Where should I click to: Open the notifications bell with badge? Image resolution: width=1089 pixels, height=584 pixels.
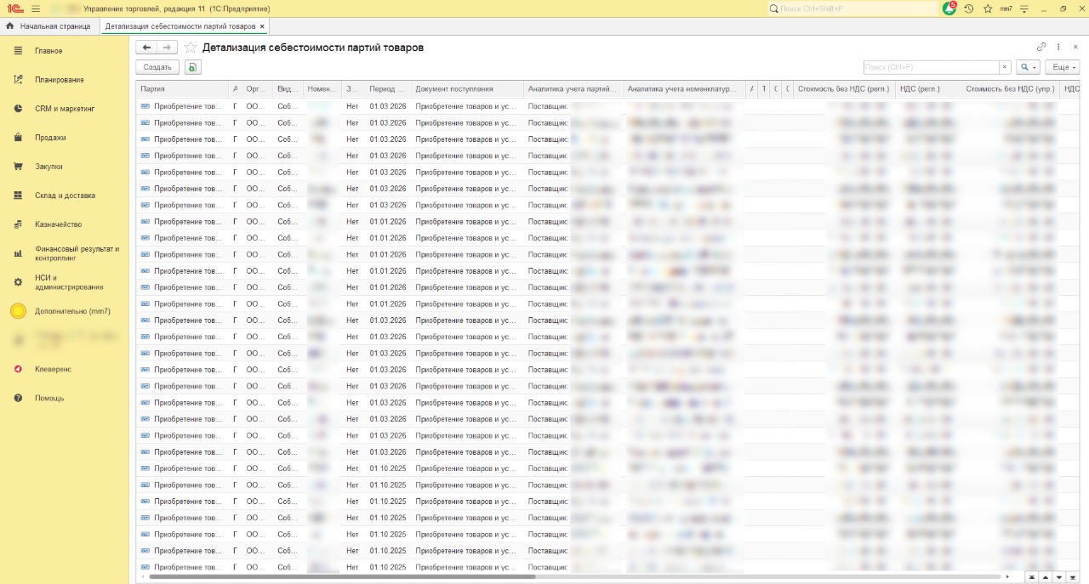pyautogui.click(x=949, y=9)
